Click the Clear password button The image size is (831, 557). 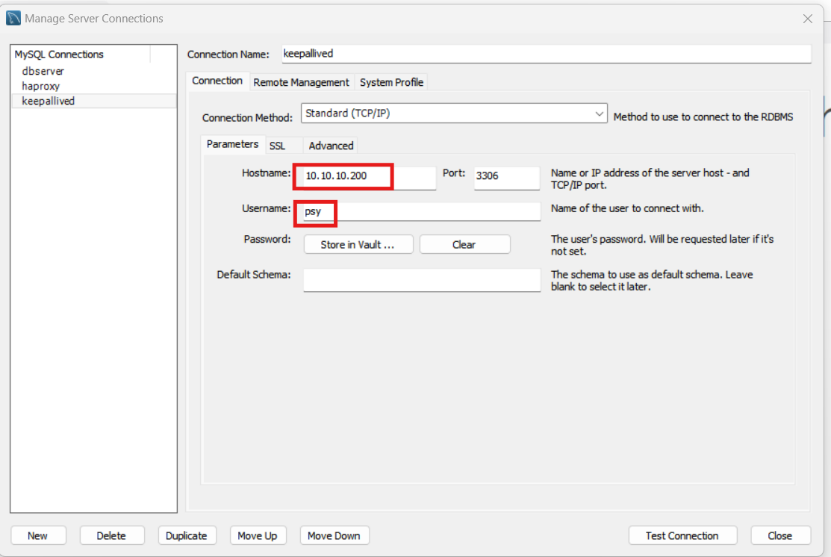[464, 244]
